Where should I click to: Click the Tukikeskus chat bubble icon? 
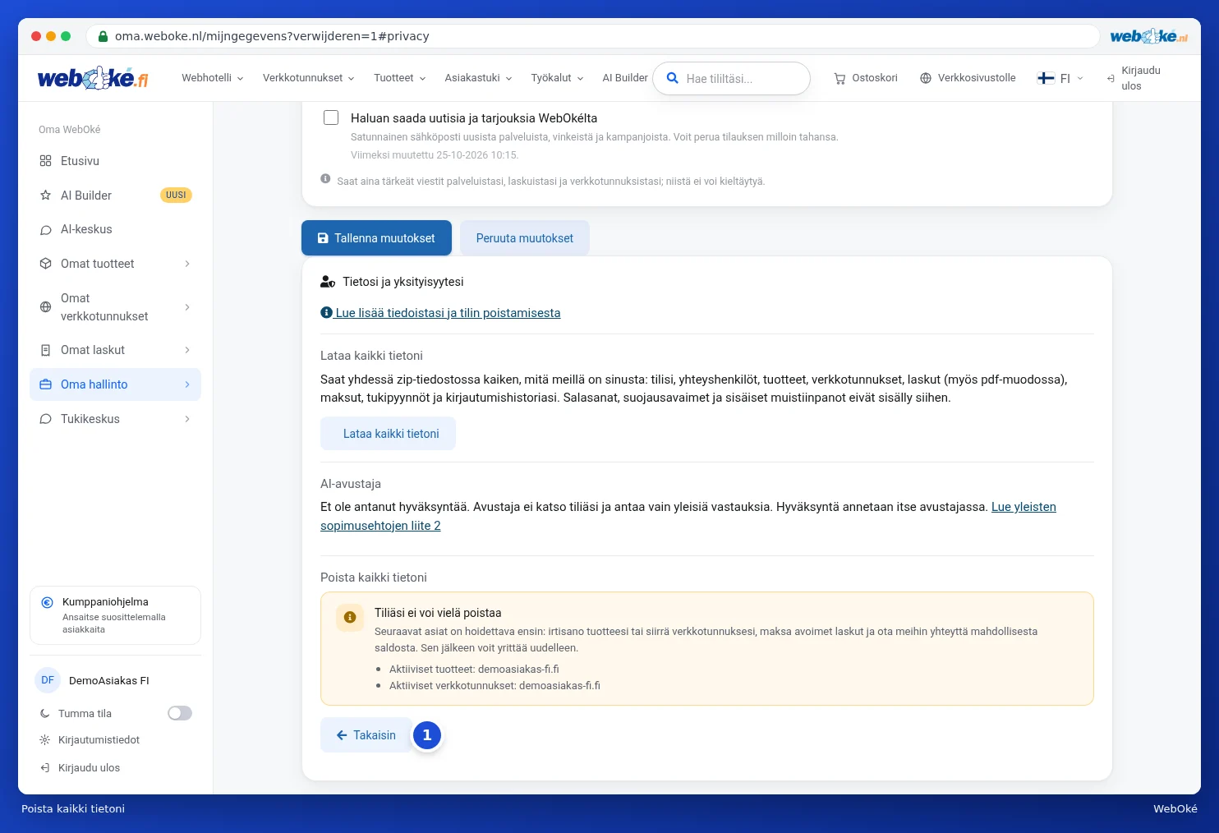46,419
